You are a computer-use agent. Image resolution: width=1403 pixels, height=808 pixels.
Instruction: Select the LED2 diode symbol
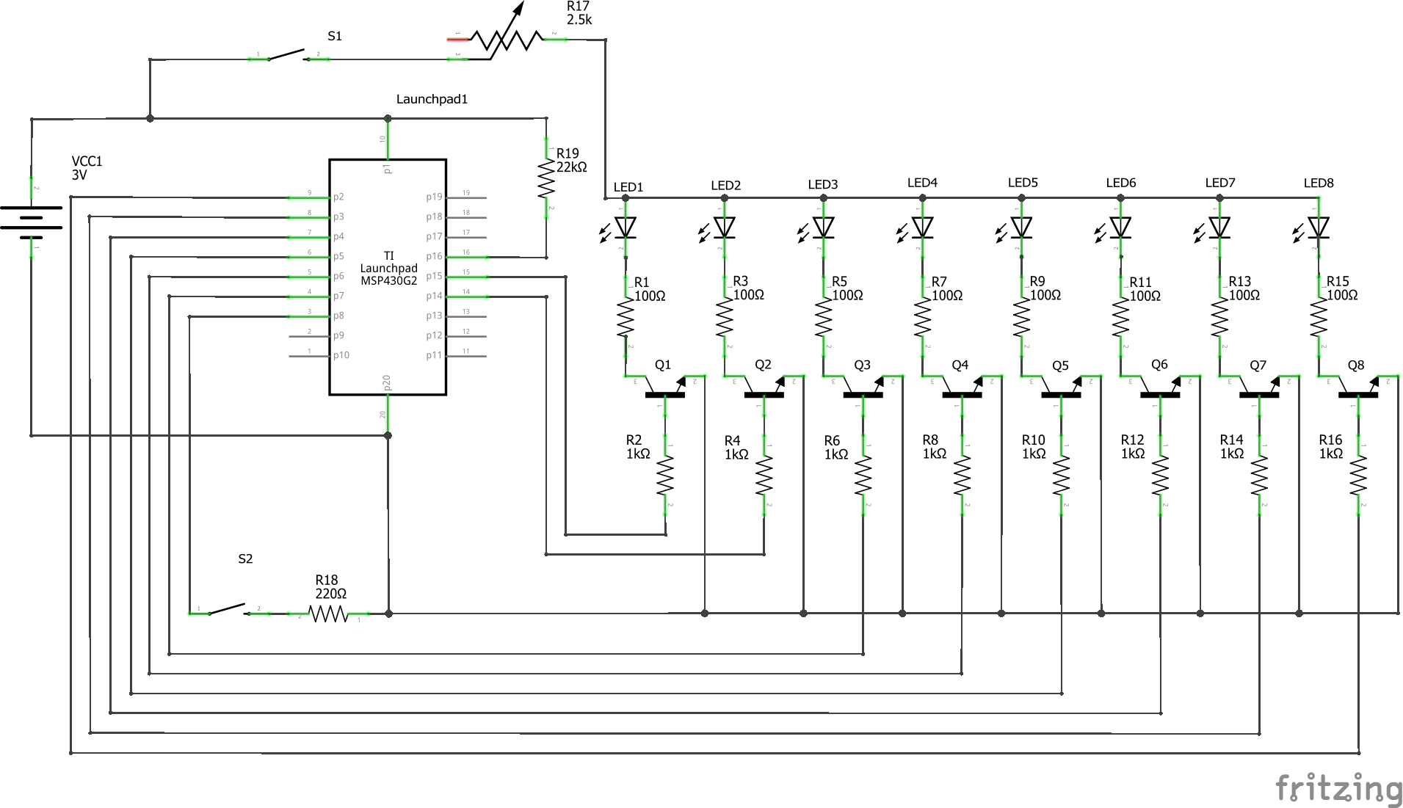point(718,229)
